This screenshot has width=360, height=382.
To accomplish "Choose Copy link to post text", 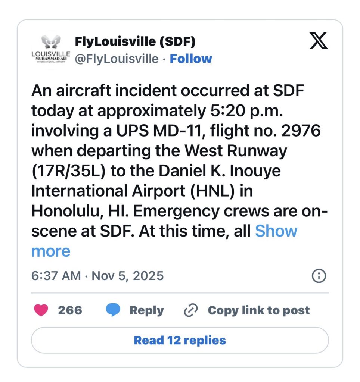I will [258, 310].
